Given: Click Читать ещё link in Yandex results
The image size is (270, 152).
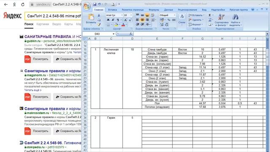Looking at the screenshot, I should click(33, 90).
